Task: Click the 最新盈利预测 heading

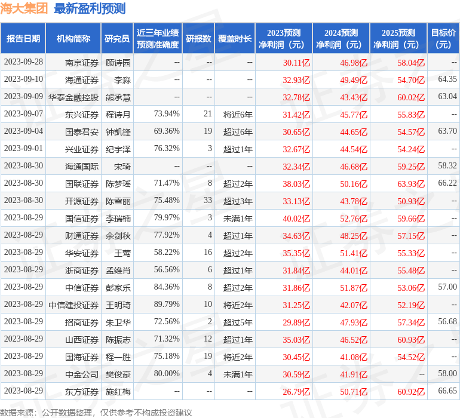Action: click(x=90, y=8)
